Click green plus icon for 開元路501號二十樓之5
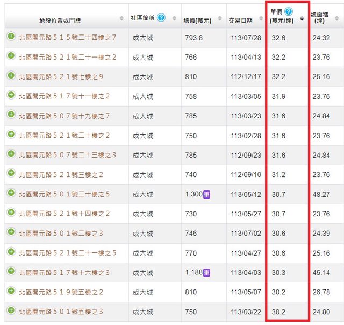 [11, 193]
